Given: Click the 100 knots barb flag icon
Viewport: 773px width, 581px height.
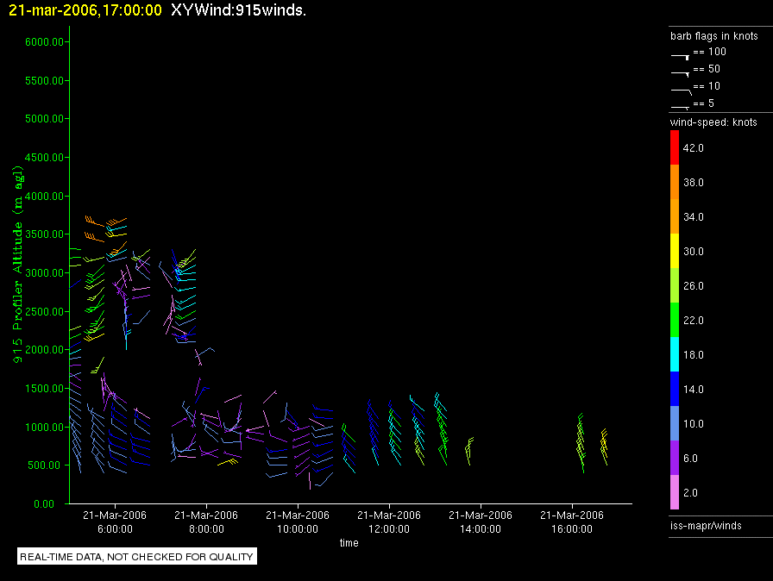Looking at the screenshot, I should click(x=681, y=57).
